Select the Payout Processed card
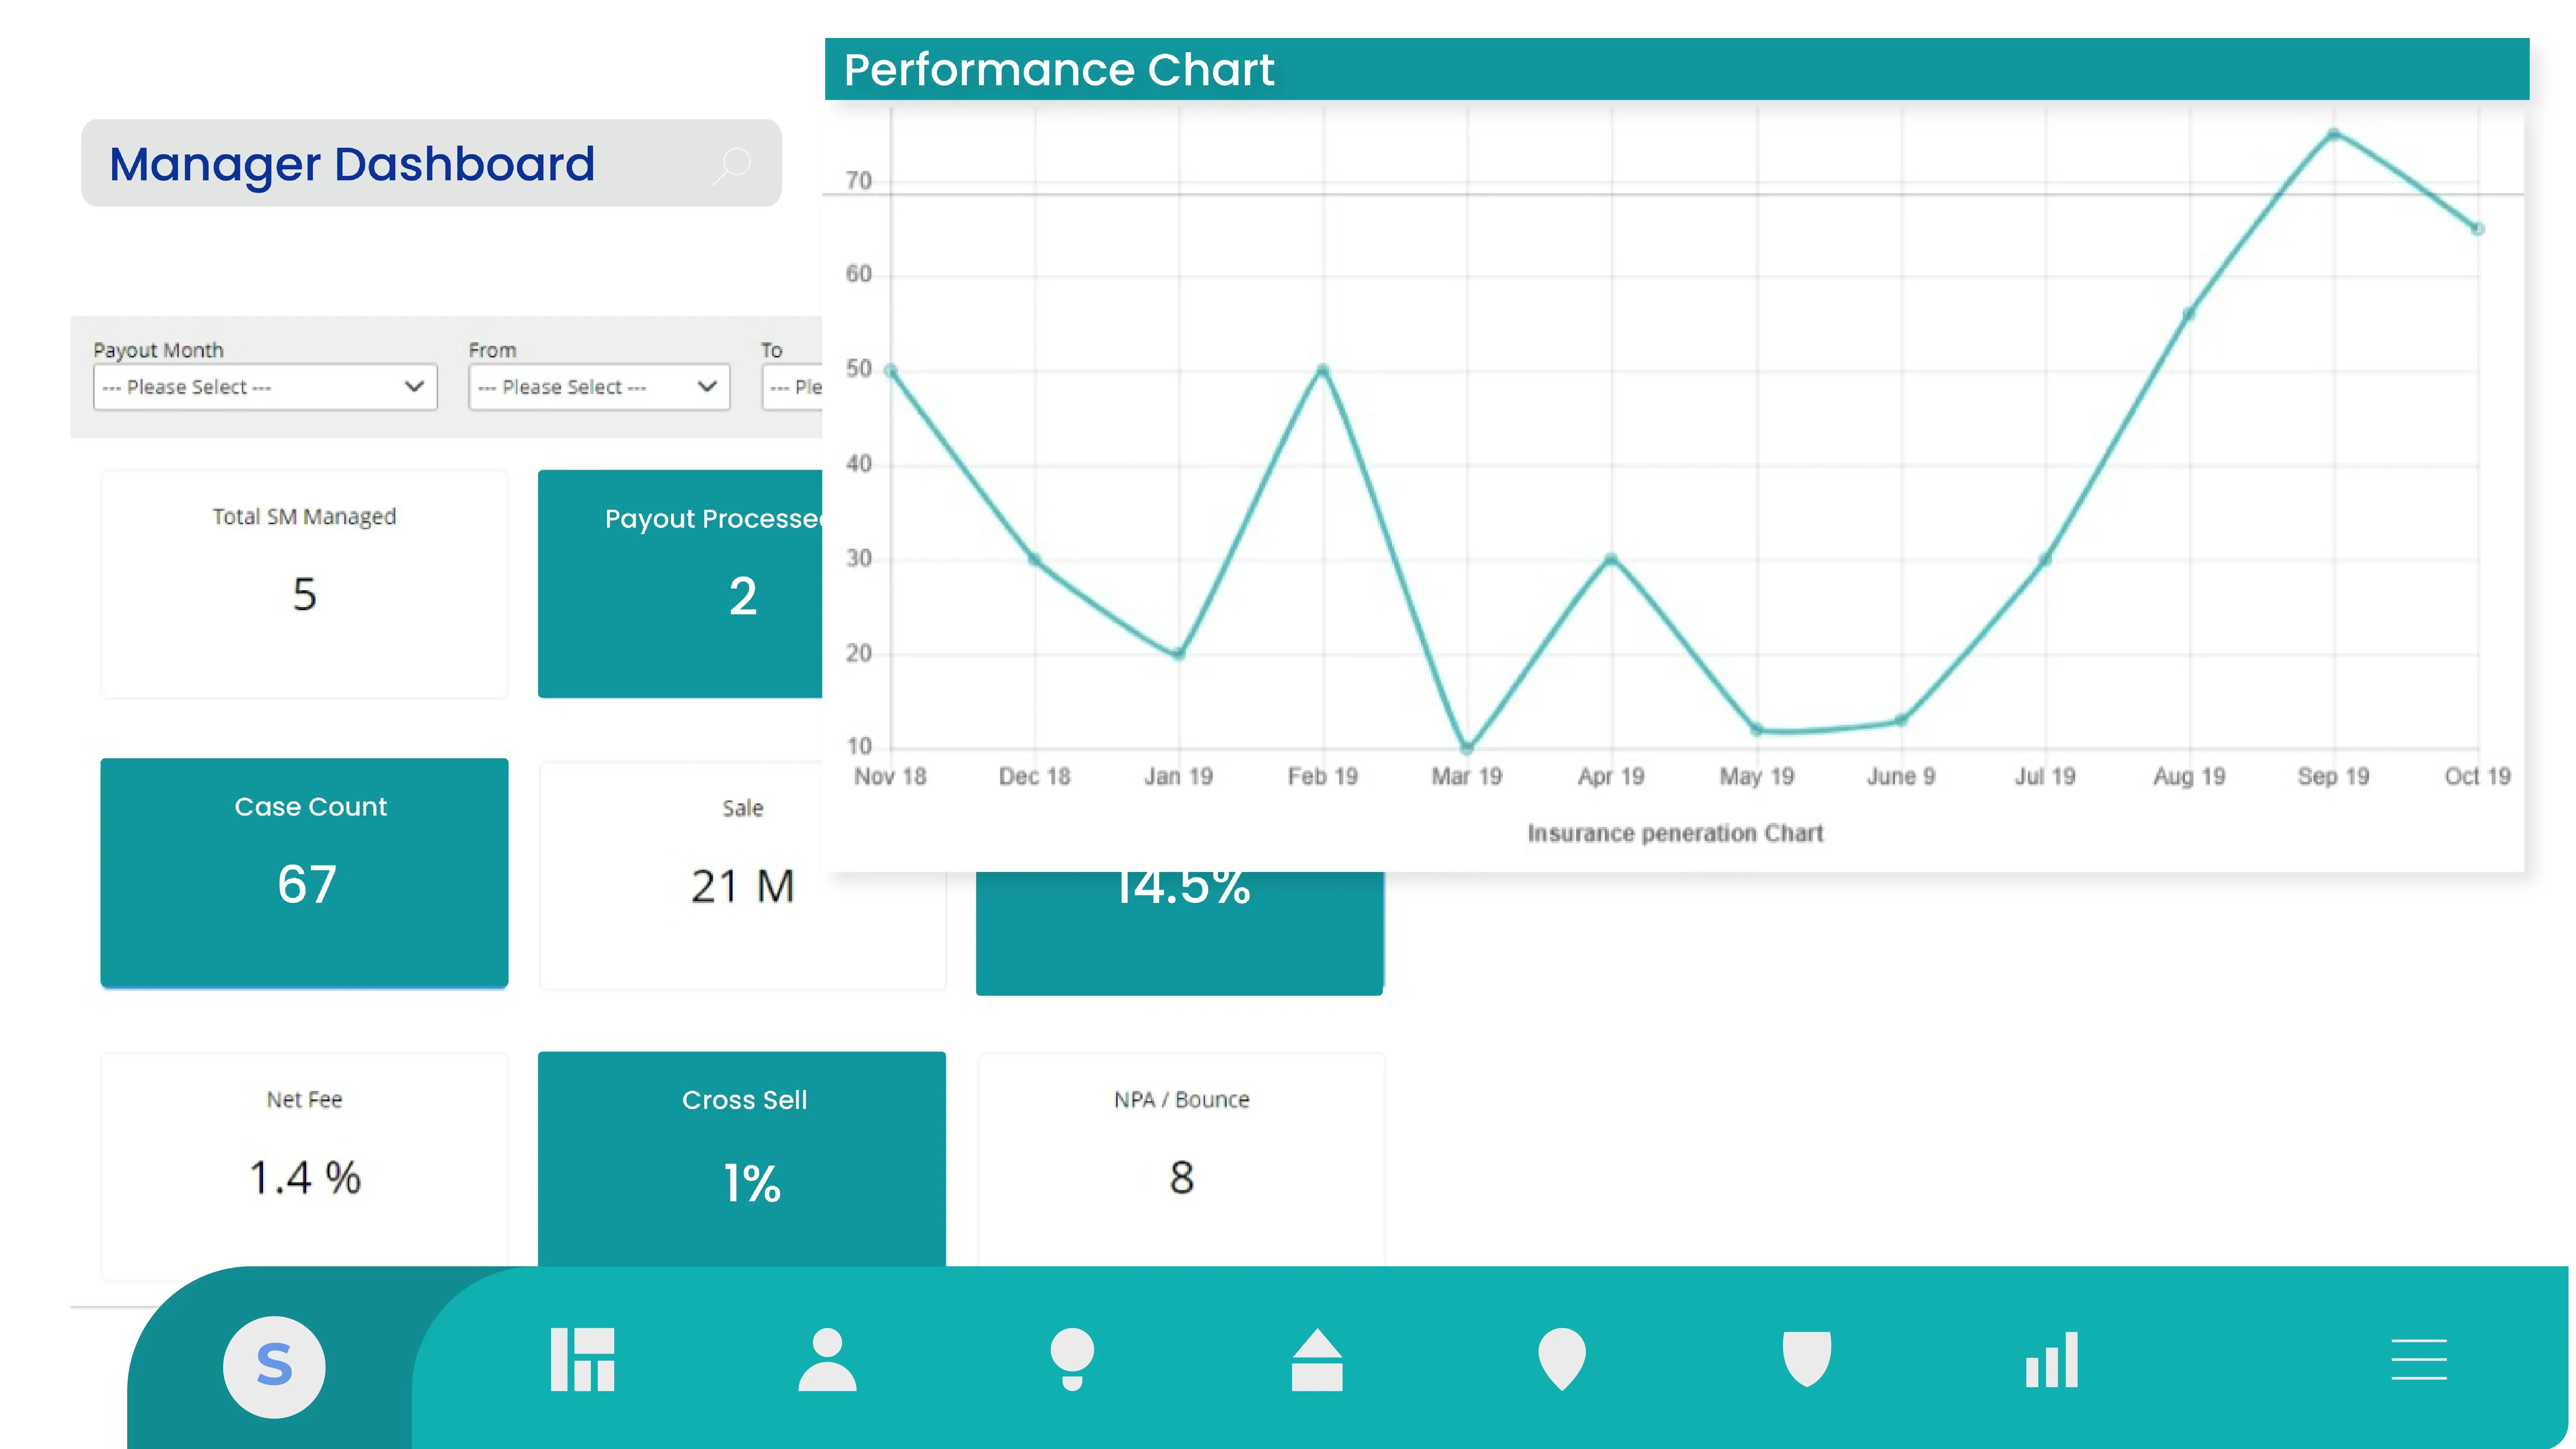2576x1449 pixels. pyautogui.click(x=680, y=584)
